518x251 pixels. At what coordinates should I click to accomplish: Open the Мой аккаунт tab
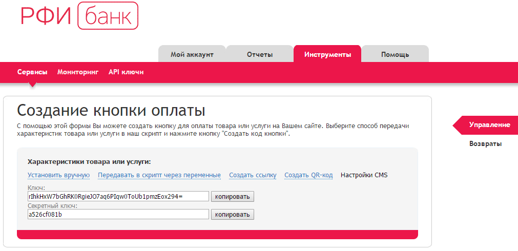pos(192,54)
